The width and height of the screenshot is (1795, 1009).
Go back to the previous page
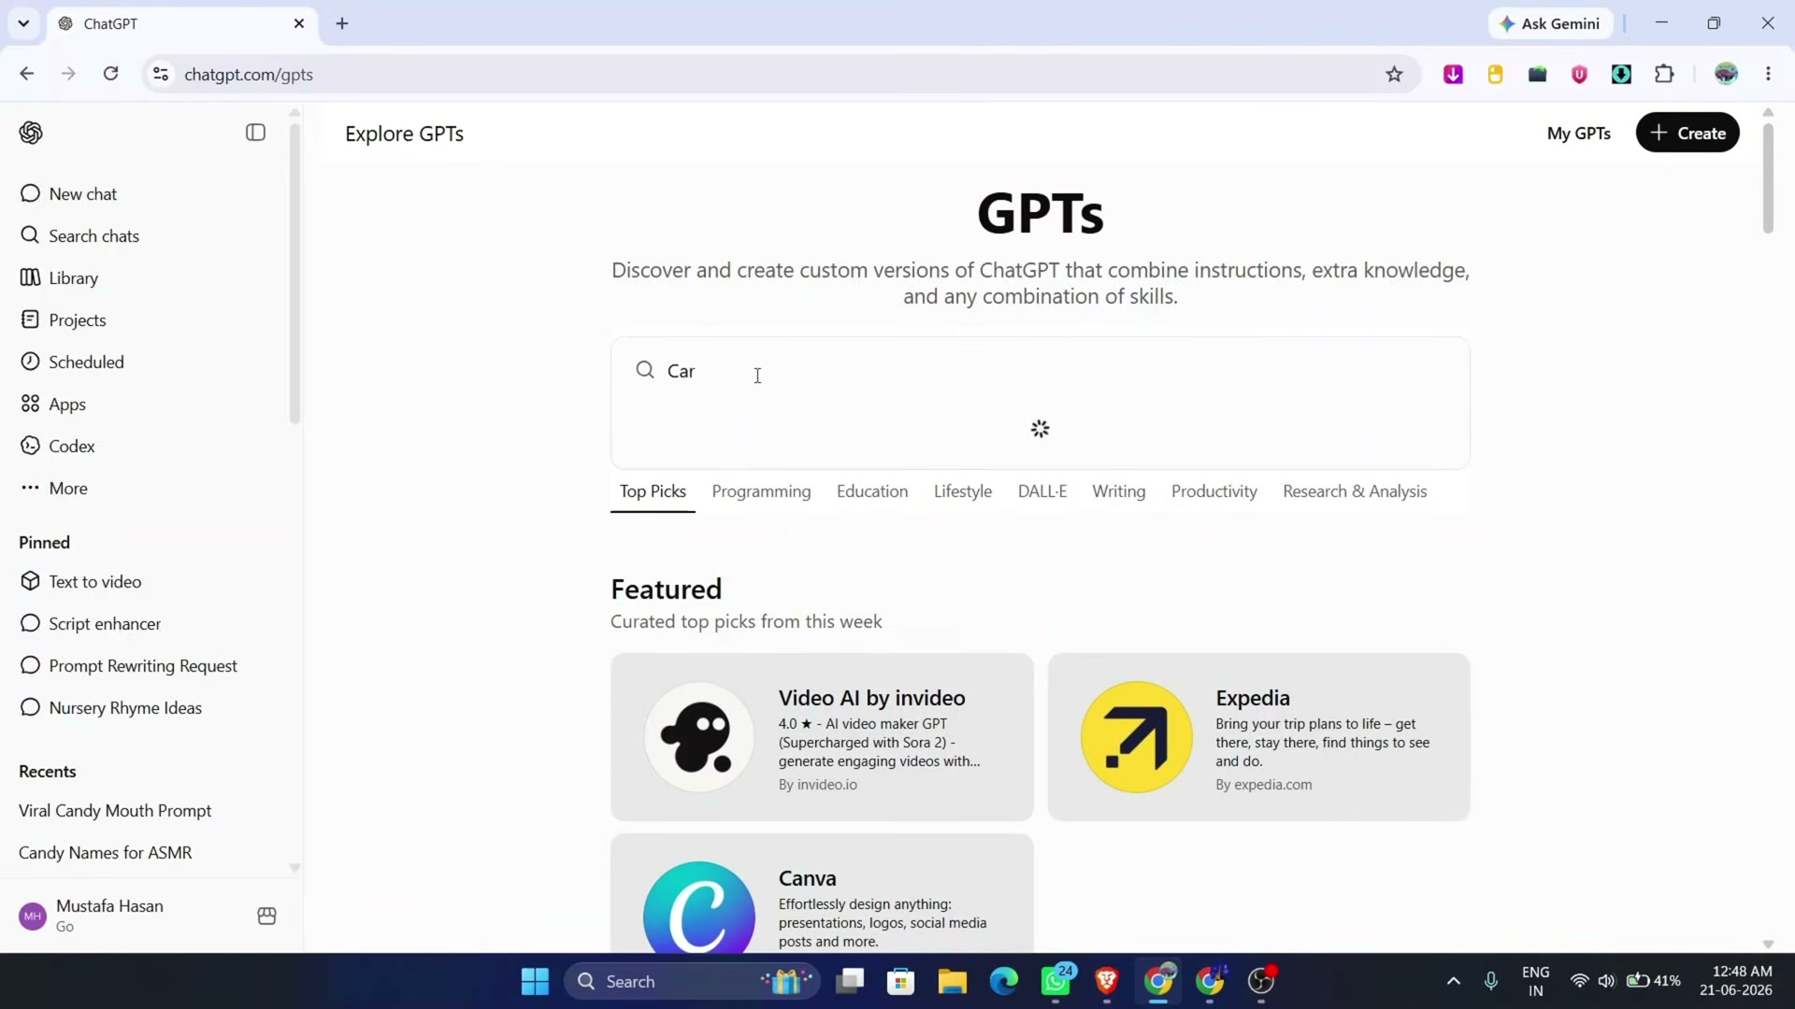pos(27,74)
